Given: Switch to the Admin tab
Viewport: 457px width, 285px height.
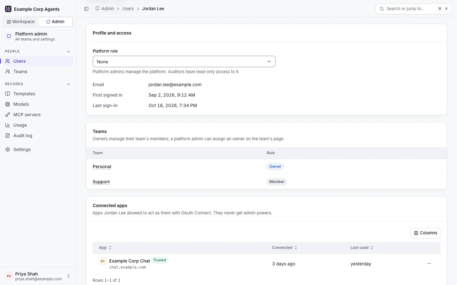Looking at the screenshot, I should [x=55, y=22].
